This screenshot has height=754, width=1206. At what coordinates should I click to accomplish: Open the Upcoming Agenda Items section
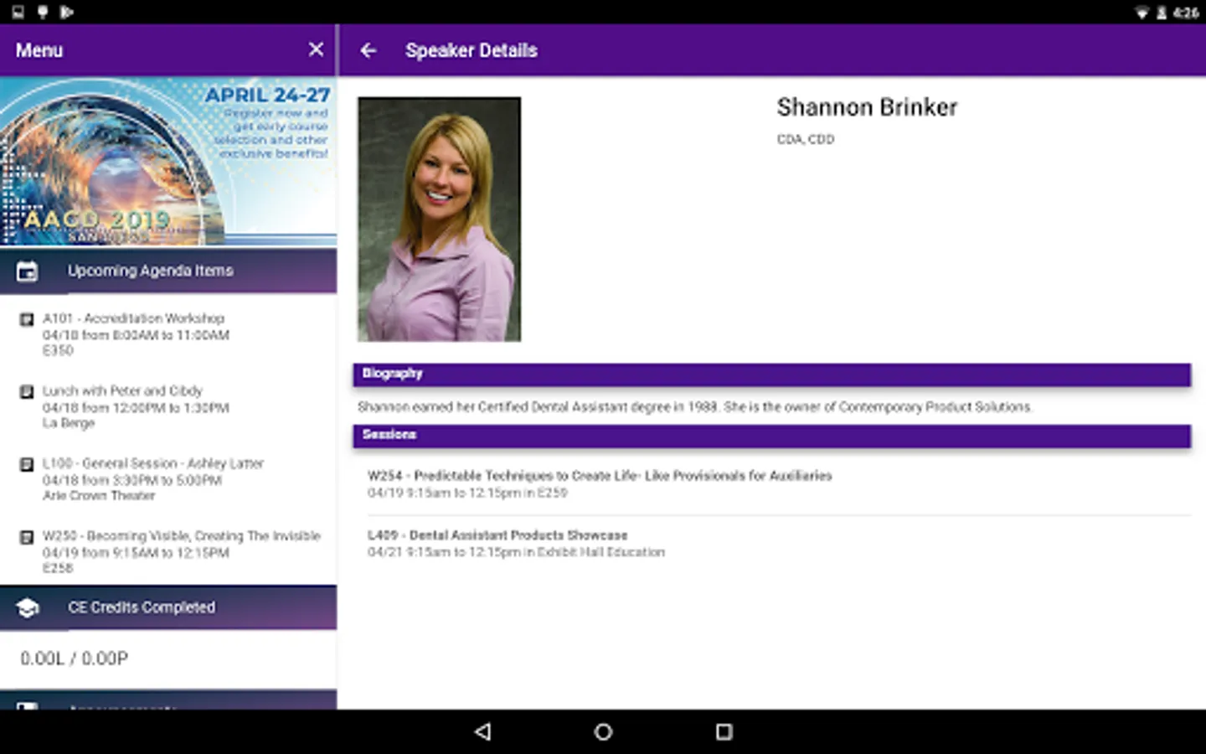(168, 271)
